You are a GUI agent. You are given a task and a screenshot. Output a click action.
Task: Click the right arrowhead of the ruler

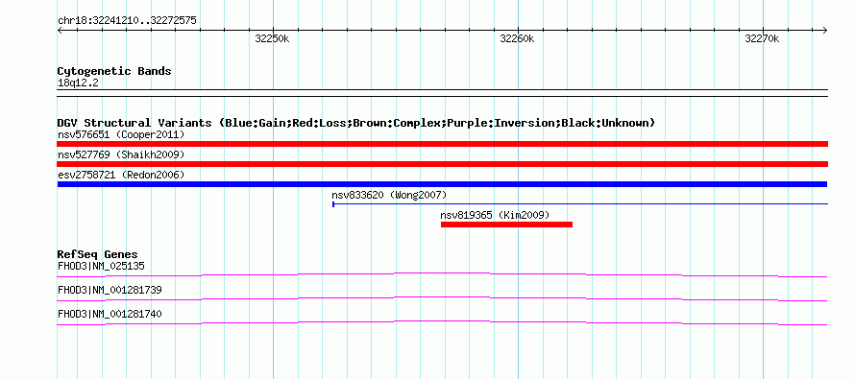coord(825,31)
